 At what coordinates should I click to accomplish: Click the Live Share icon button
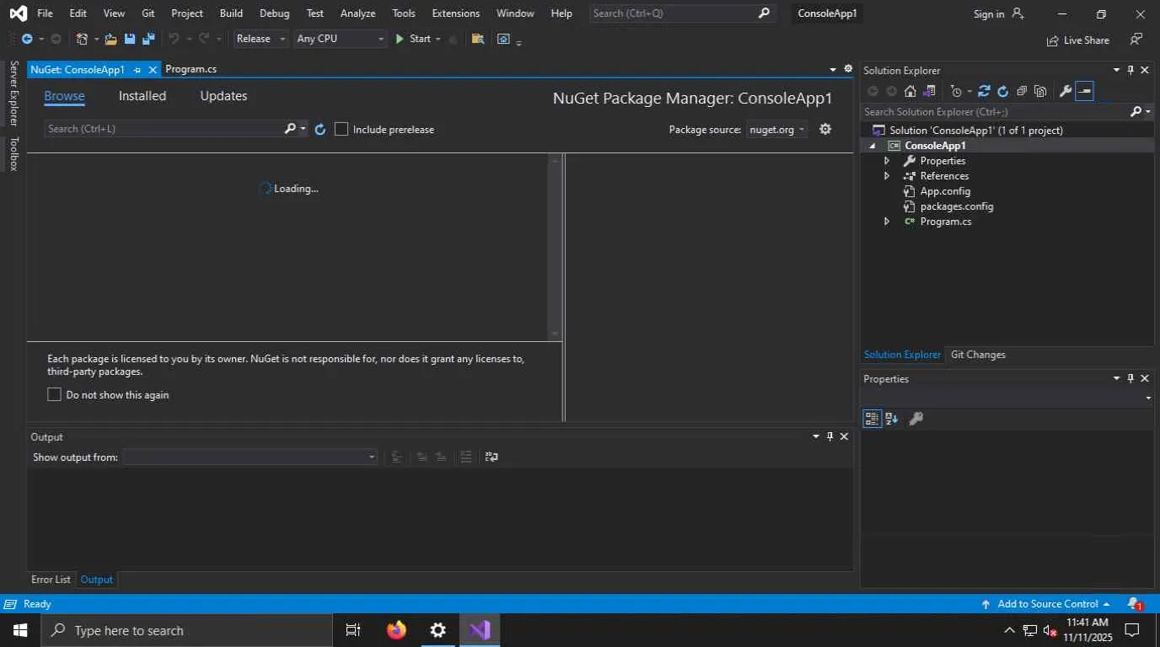1077,40
